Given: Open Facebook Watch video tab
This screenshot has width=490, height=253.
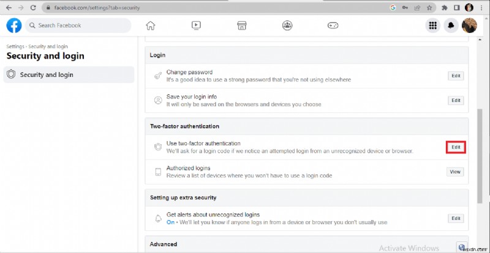Looking at the screenshot, I should tap(196, 26).
